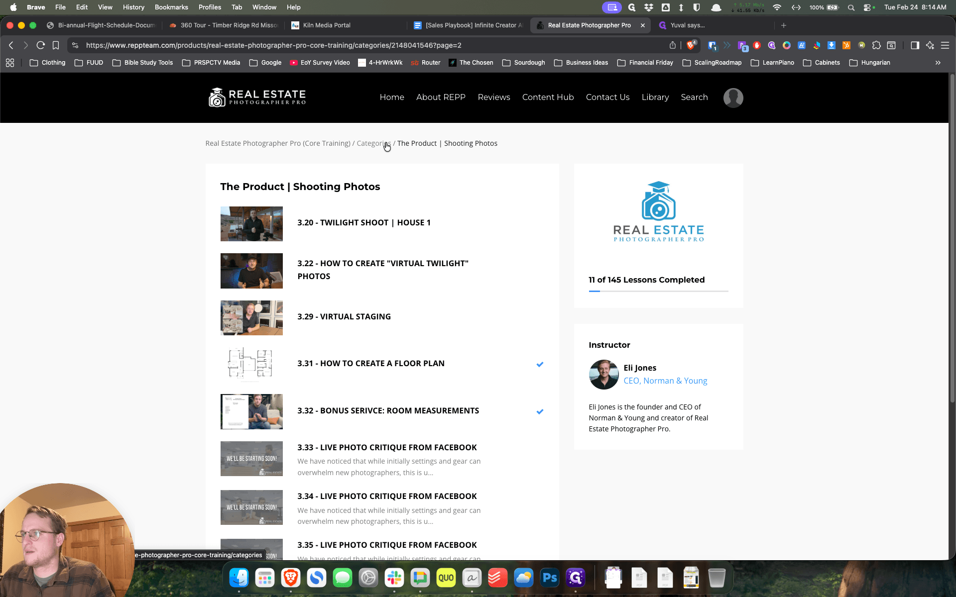Open the 3.20 Twilight Shoot thumbnail
The image size is (956, 597).
tap(251, 224)
